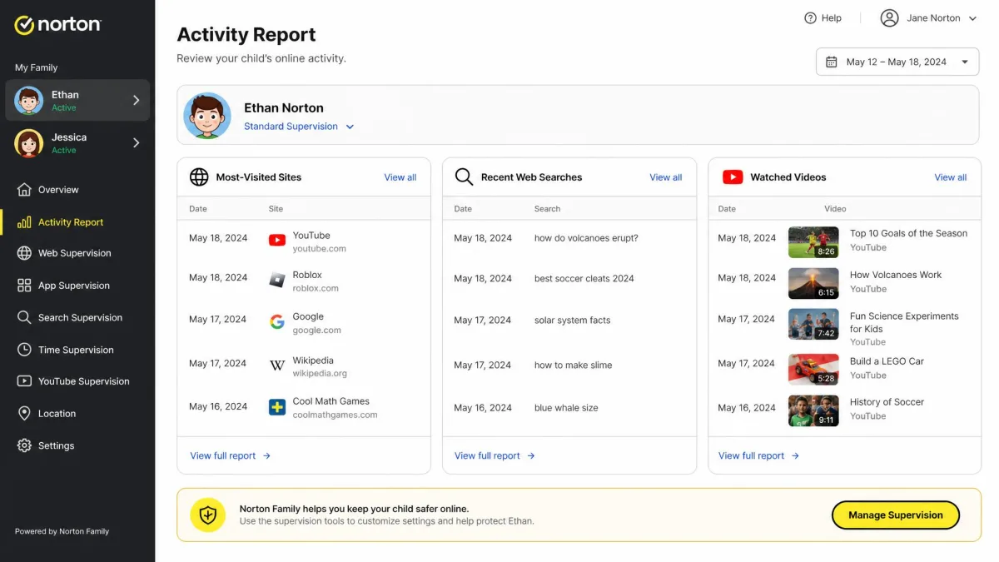The width and height of the screenshot is (999, 562).
Task: Select Web Supervision menu item
Action: (75, 253)
